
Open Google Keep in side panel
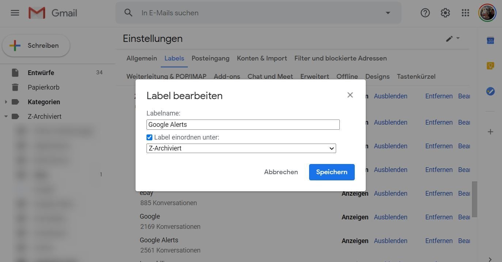pos(490,66)
